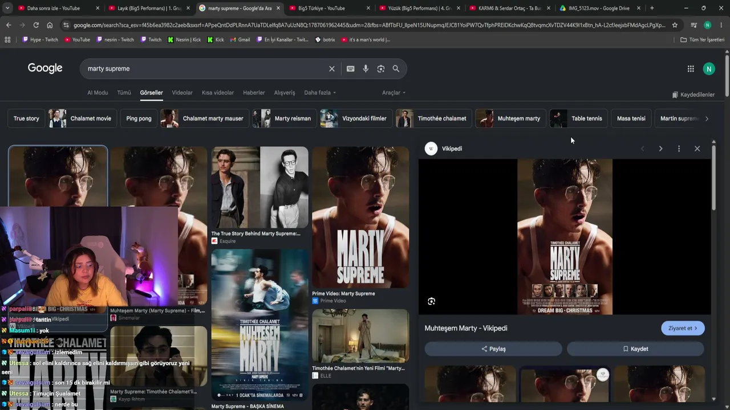
Task: Clear the search query with the X icon
Action: click(x=332, y=69)
